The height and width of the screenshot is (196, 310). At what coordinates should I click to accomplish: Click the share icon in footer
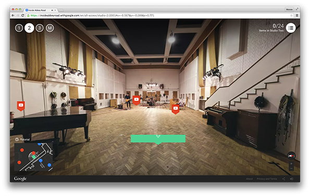click(x=284, y=179)
